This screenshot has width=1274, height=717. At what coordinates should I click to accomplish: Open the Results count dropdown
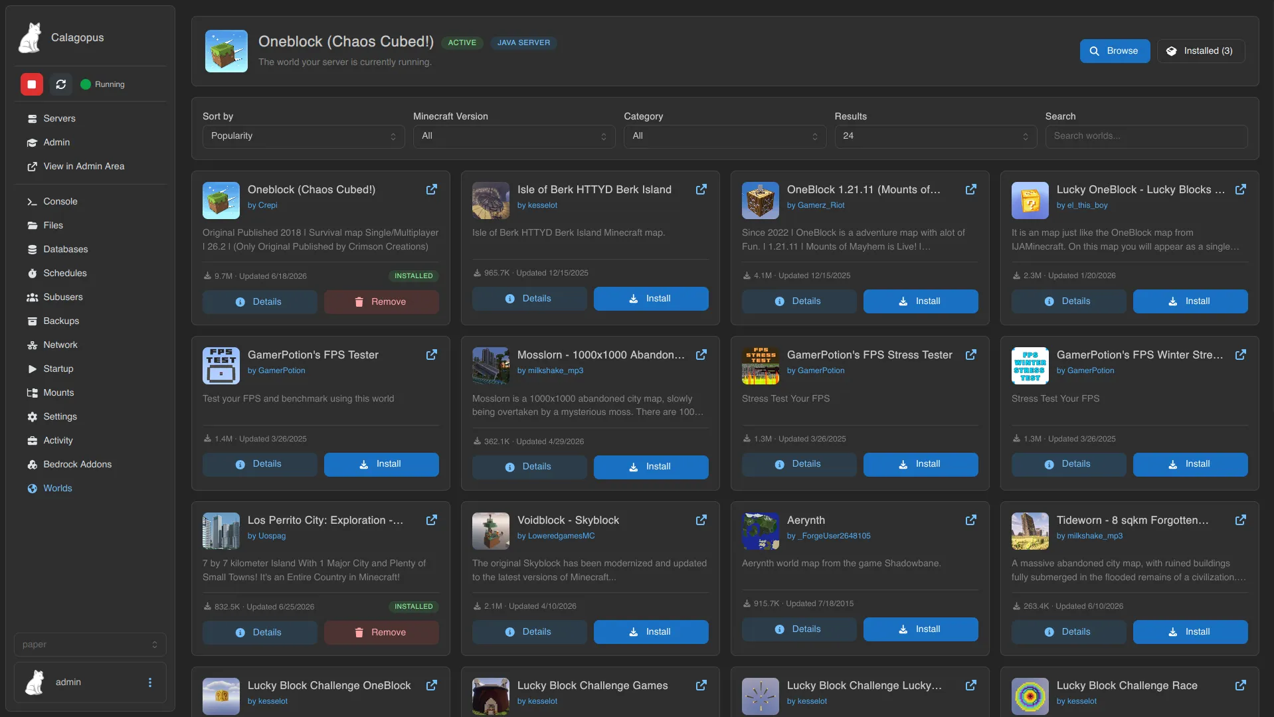pos(935,137)
